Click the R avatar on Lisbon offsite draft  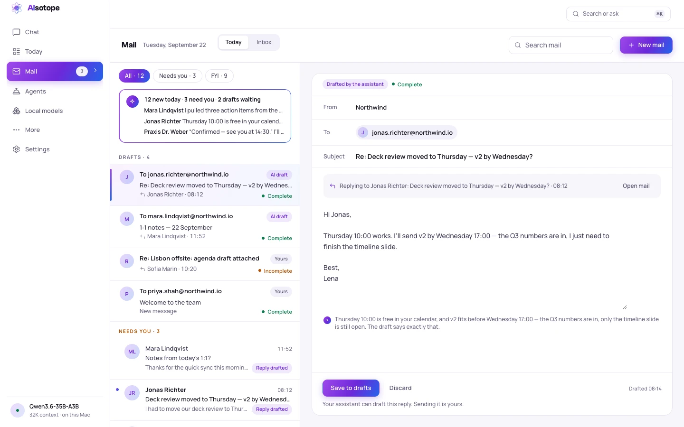127,261
